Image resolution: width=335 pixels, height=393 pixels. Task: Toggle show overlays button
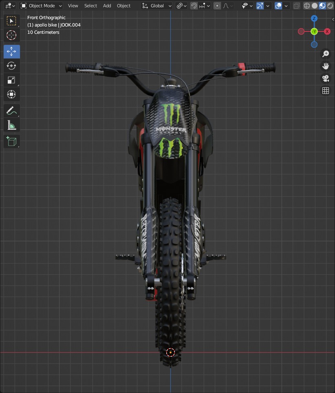coord(278,6)
